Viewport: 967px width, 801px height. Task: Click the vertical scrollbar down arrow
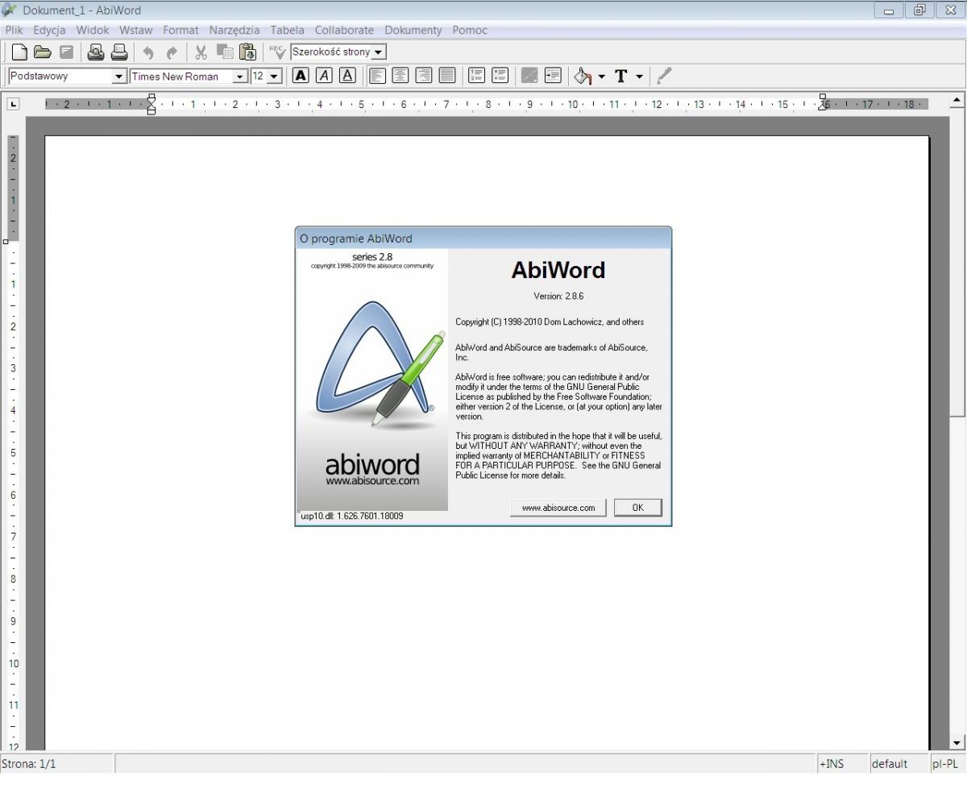coord(957,742)
